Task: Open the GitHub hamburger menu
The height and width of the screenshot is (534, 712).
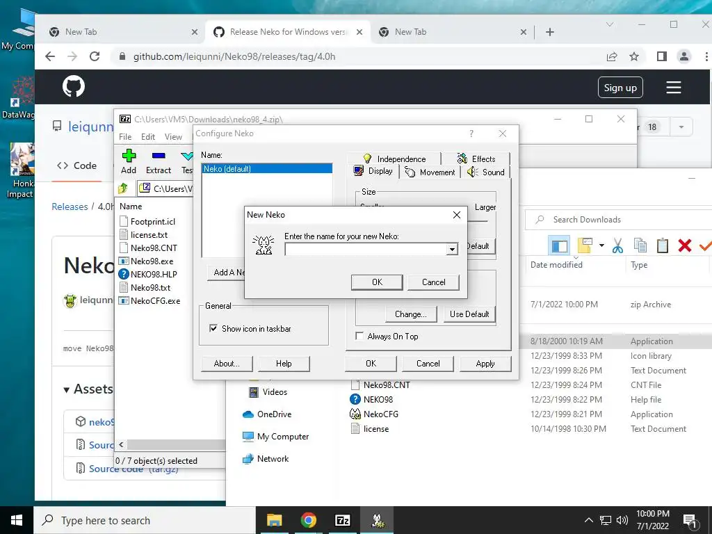Action: 673,87
